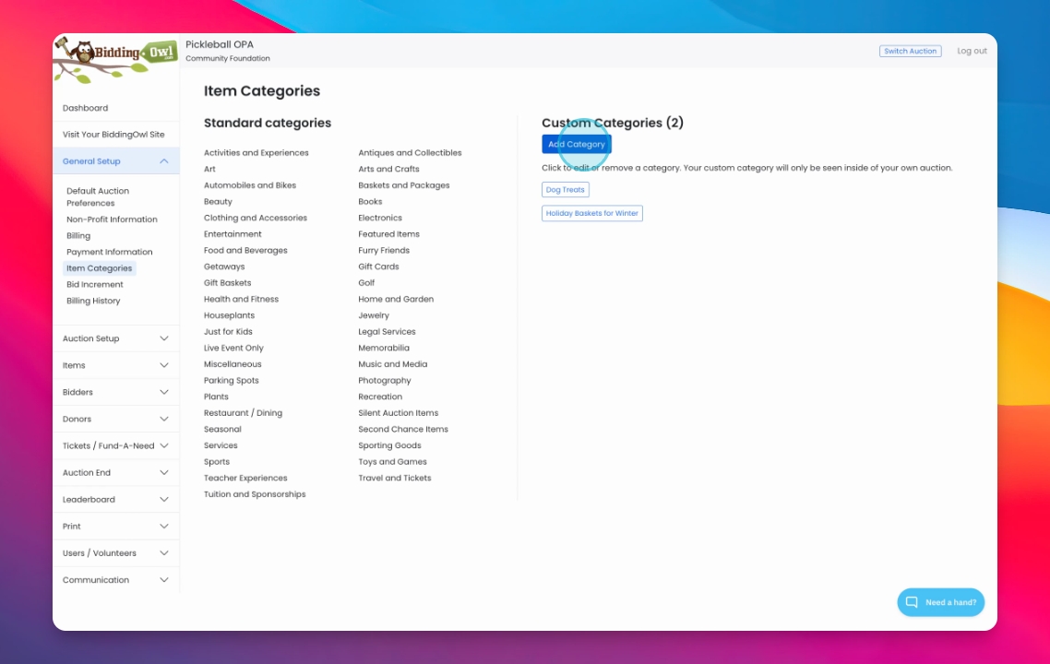Click Health and Fitness category

click(241, 299)
